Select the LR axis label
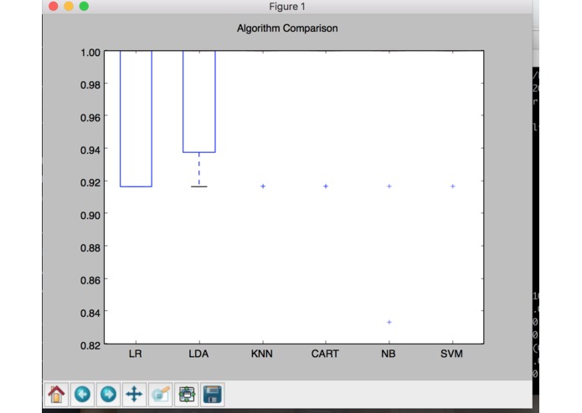The image size is (582, 413). coord(135,354)
